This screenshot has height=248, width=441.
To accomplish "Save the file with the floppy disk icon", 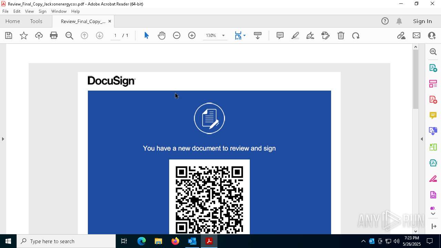I will point(9,35).
